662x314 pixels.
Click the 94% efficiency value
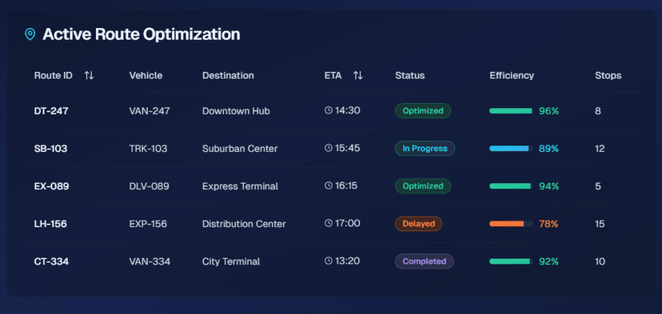(x=548, y=186)
